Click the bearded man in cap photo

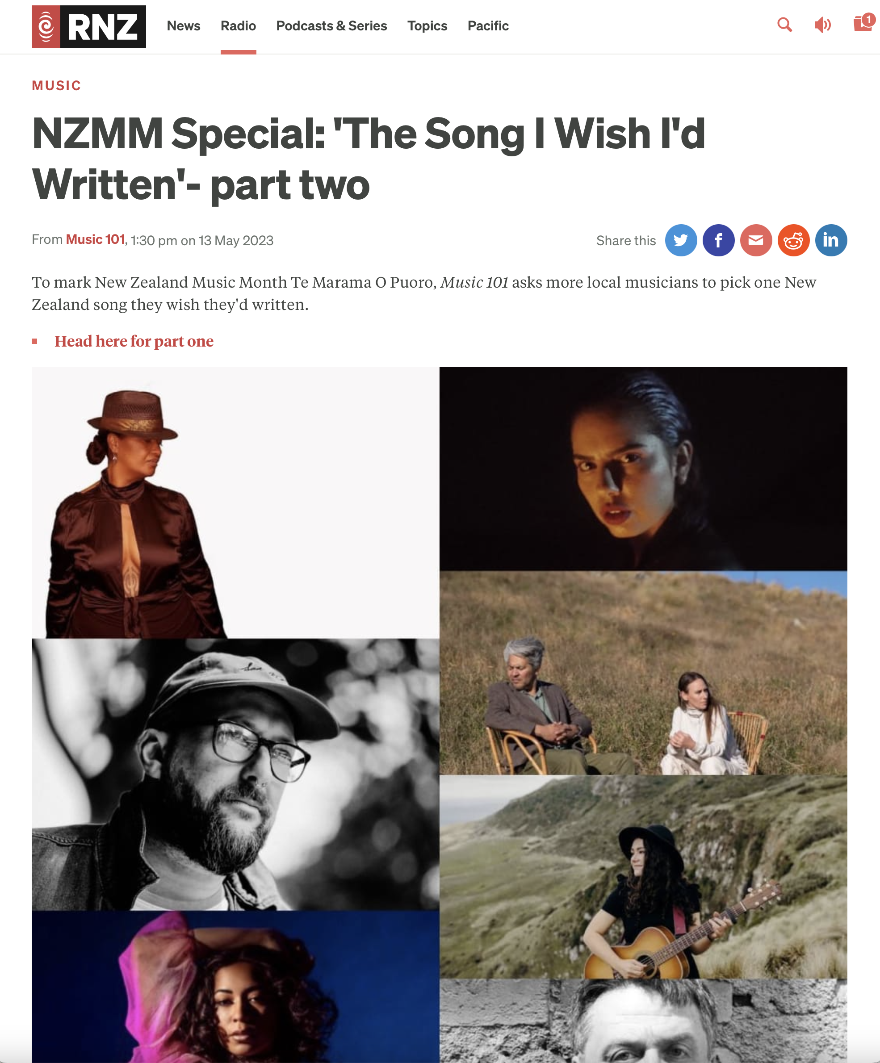pyautogui.click(x=235, y=774)
